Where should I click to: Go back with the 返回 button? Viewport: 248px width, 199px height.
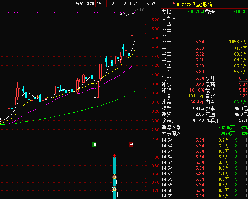155,3
